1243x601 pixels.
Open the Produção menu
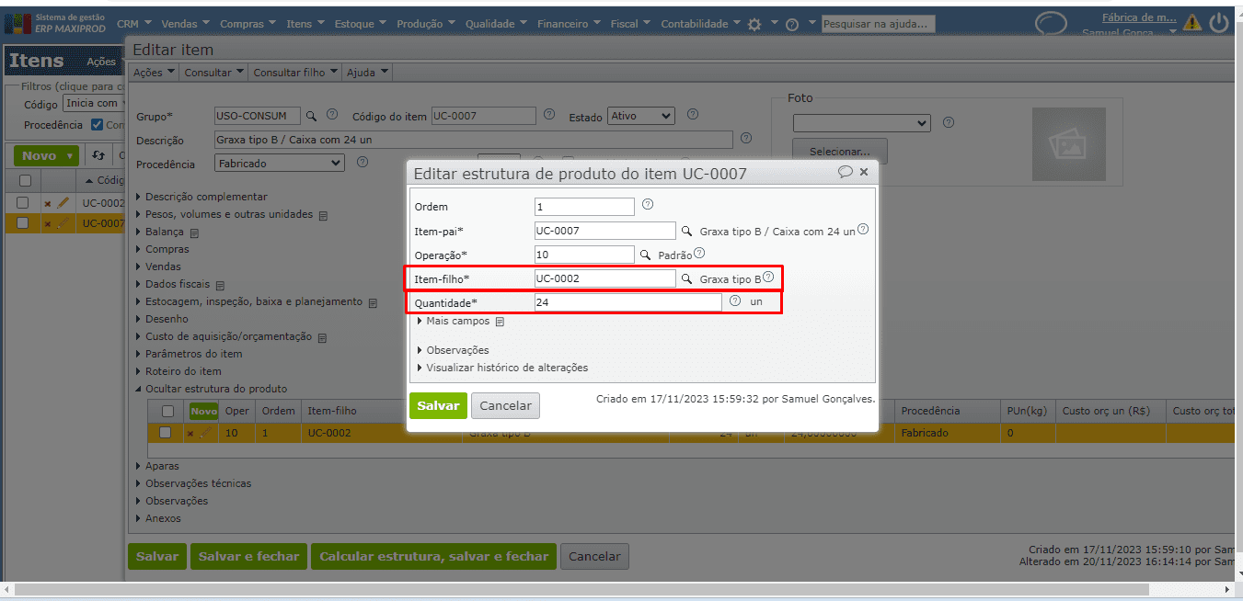pyautogui.click(x=427, y=24)
